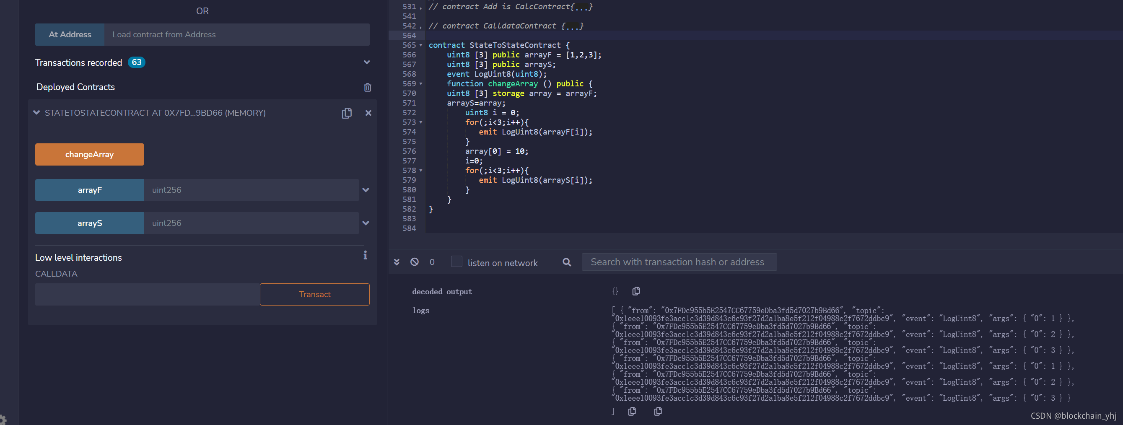Expand Transactions recorded section

point(367,62)
